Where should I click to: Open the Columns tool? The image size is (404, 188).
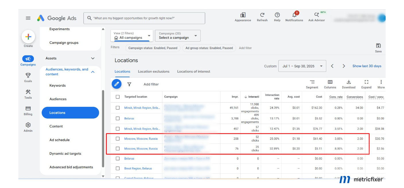point(330,84)
